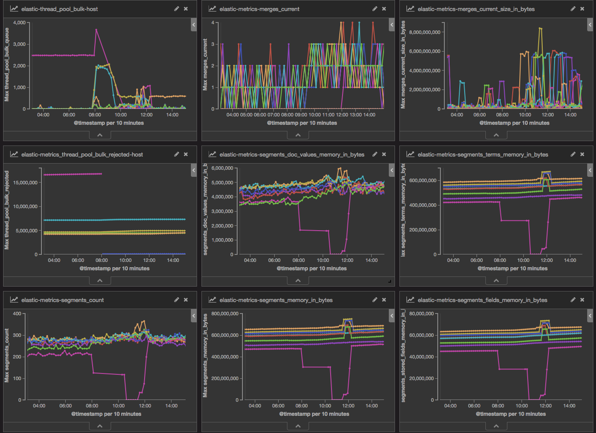Click the elastic-metrics-segments_count panel title
Viewport: 596px width, 433px height.
coord(63,300)
